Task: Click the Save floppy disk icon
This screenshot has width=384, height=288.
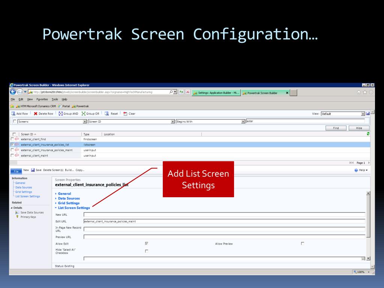Action: [x=33, y=170]
